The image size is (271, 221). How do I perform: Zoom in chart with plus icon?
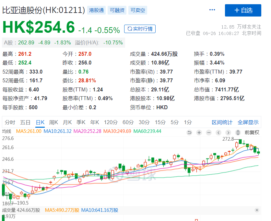point(199,133)
